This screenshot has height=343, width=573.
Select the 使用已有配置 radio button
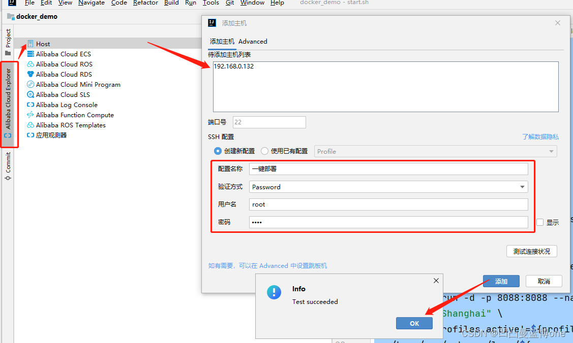point(264,151)
